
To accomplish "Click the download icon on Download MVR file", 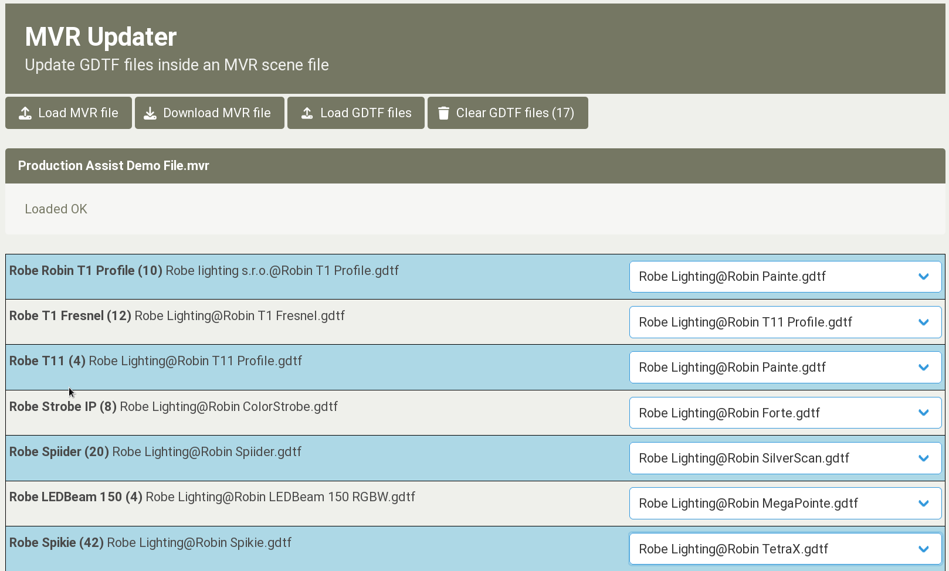I will coord(150,113).
